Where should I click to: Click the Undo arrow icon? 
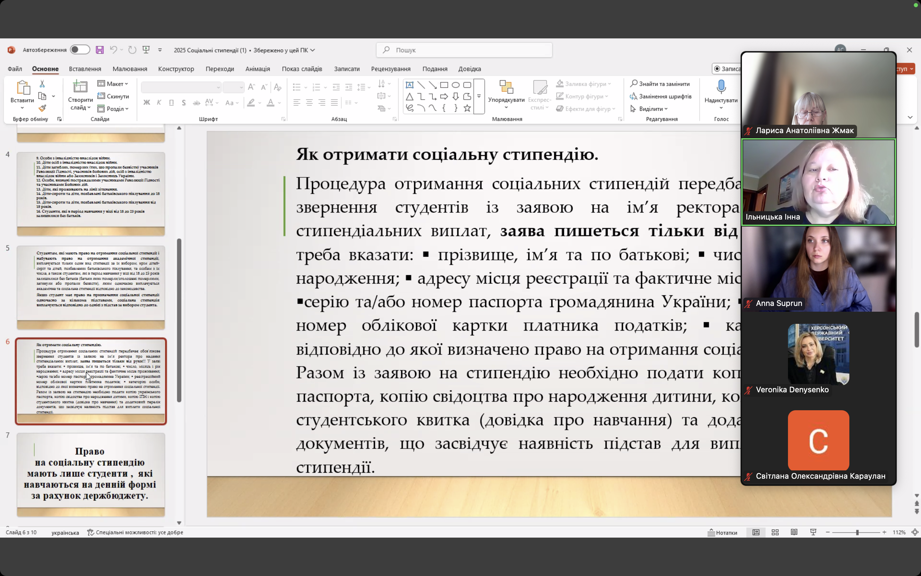pos(114,50)
